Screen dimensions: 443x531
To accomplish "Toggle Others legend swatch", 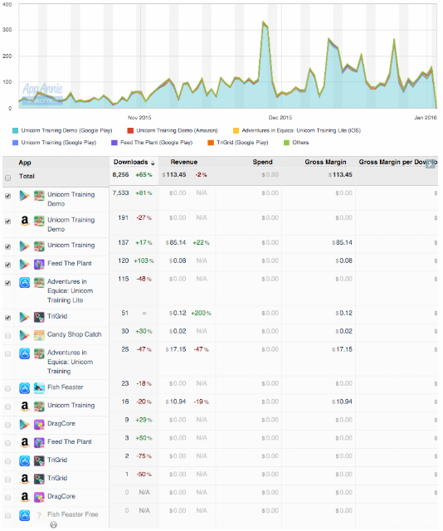I will [x=286, y=143].
